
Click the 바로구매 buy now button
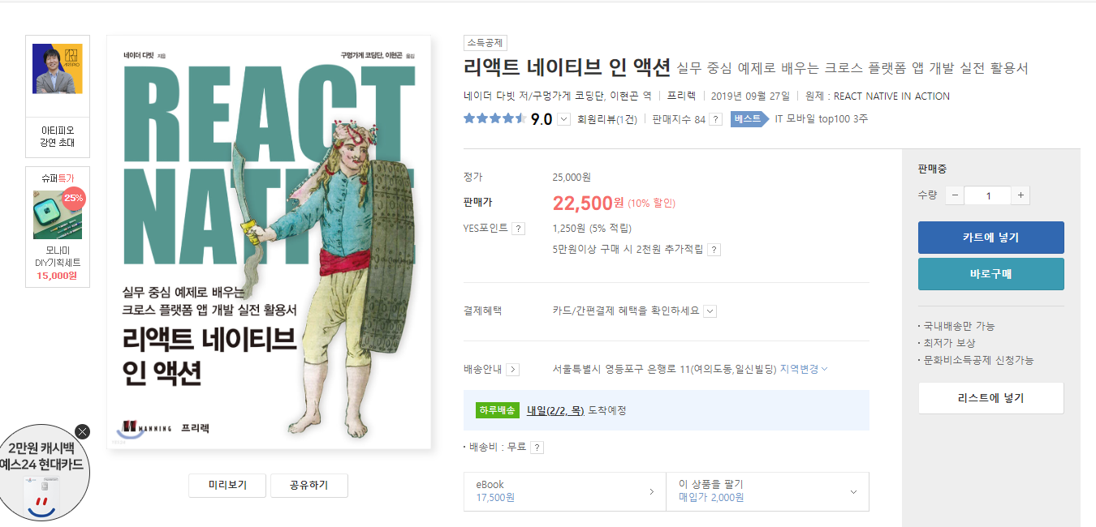click(x=990, y=274)
